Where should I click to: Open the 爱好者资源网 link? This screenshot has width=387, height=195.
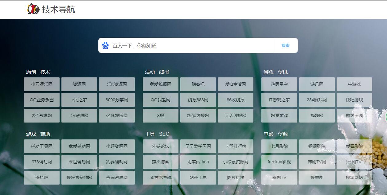[79, 177]
